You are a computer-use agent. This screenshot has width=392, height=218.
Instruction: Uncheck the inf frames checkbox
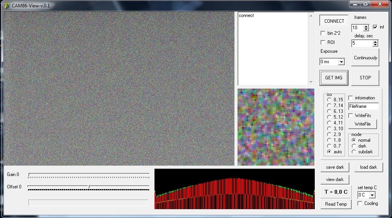pyautogui.click(x=375, y=27)
